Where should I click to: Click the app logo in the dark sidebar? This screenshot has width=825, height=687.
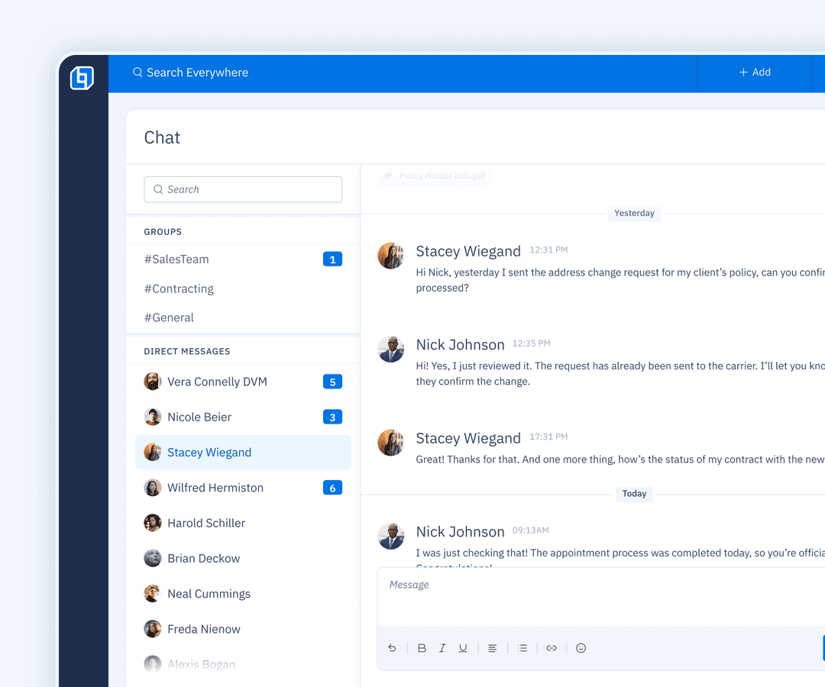82,77
